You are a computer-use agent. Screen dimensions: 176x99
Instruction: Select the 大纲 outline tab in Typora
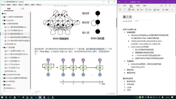[22, 9]
